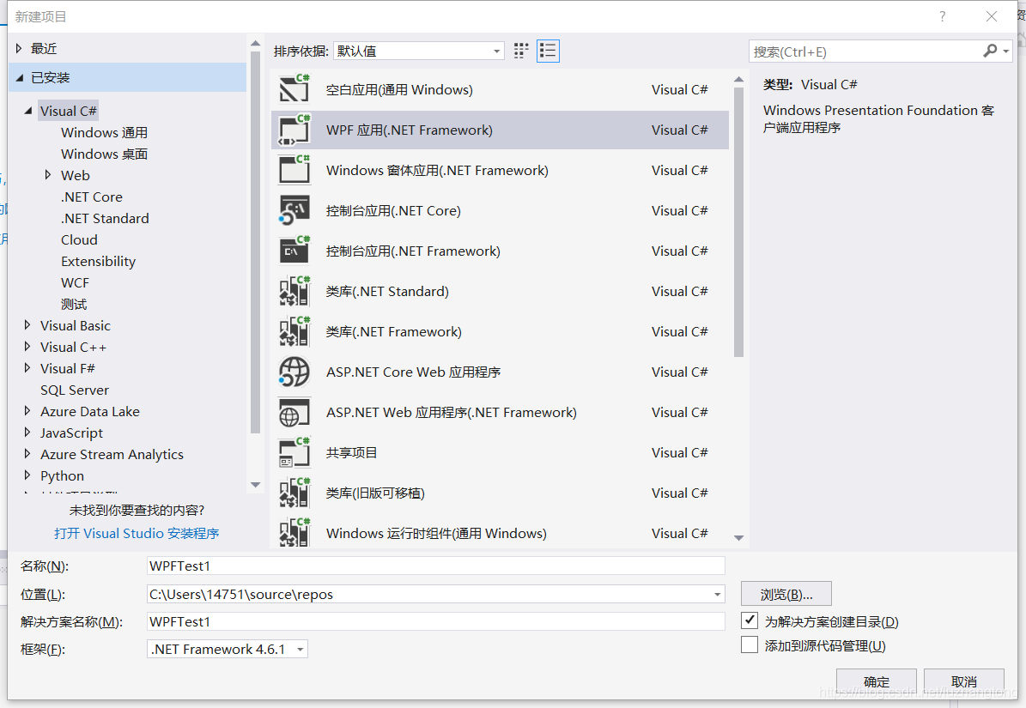Switch to medium icons list view

548,51
